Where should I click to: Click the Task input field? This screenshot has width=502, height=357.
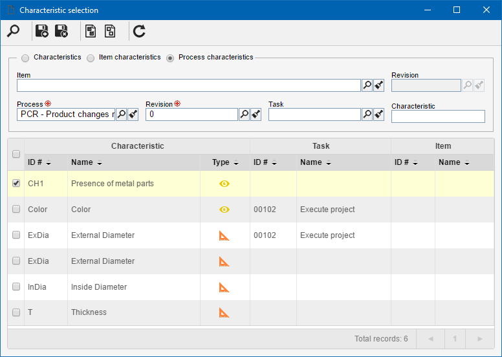[314, 114]
